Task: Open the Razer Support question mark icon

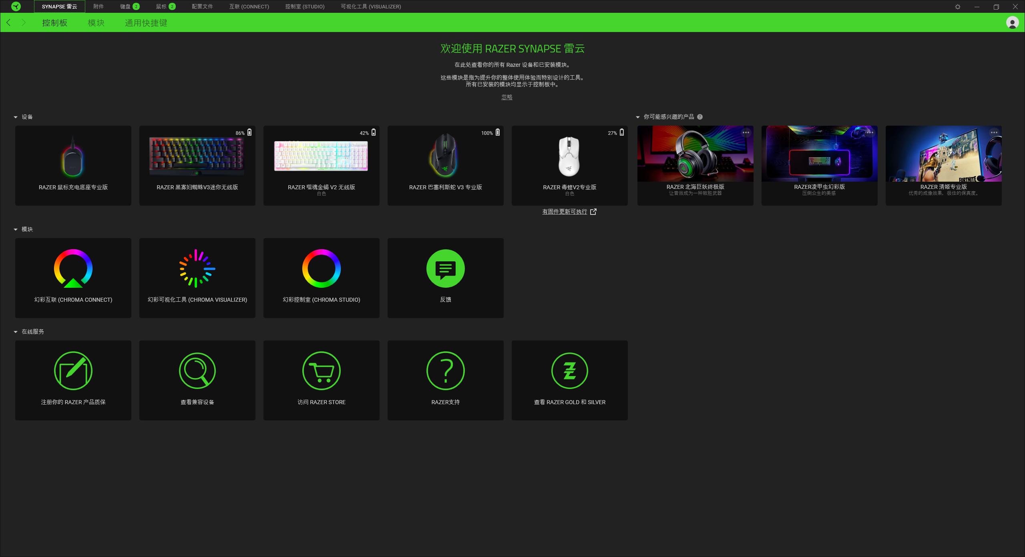Action: [x=445, y=371]
